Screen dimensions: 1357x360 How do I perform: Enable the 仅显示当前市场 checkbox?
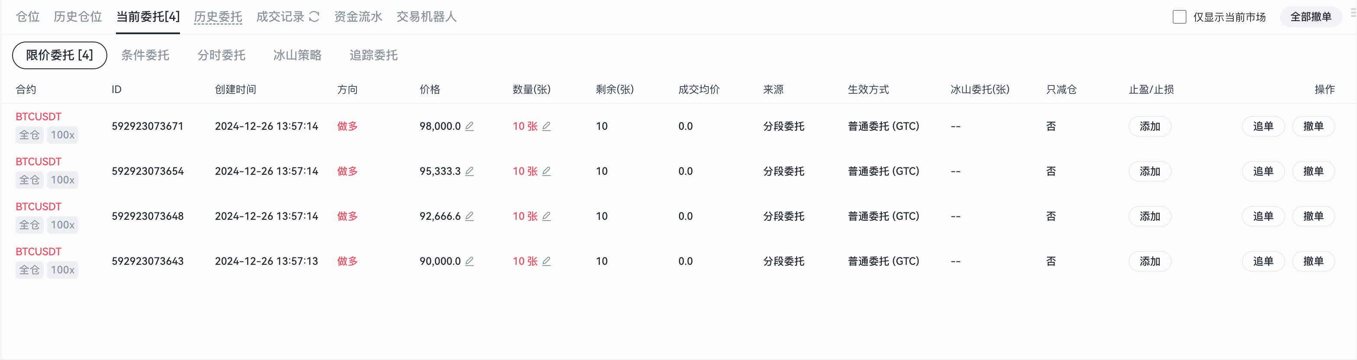point(1179,17)
